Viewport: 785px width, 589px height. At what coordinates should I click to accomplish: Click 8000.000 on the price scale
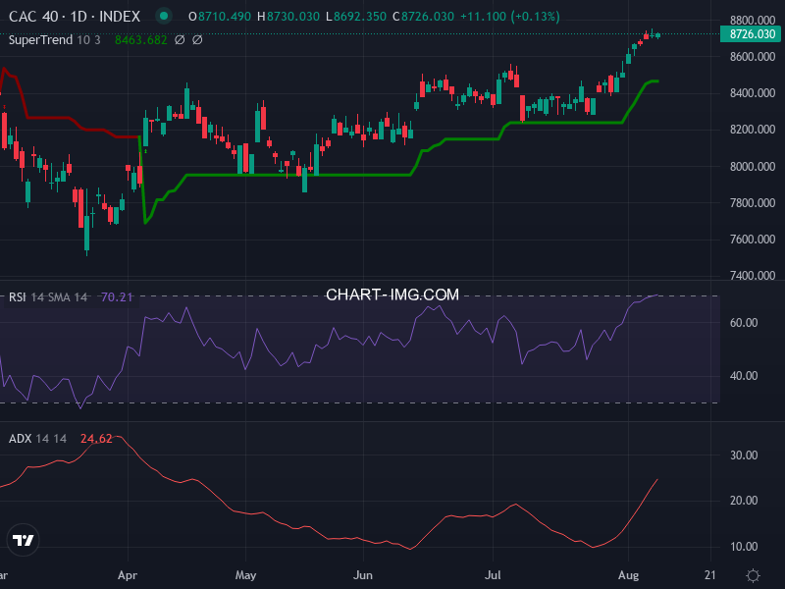pos(753,166)
